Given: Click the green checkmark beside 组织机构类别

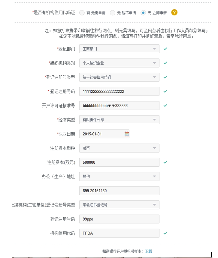Looking at the screenshot, I should (x=165, y=63).
